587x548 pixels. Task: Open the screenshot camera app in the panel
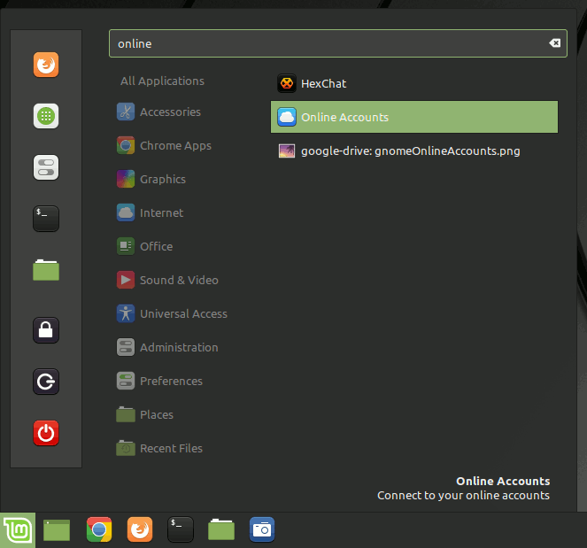[262, 529]
